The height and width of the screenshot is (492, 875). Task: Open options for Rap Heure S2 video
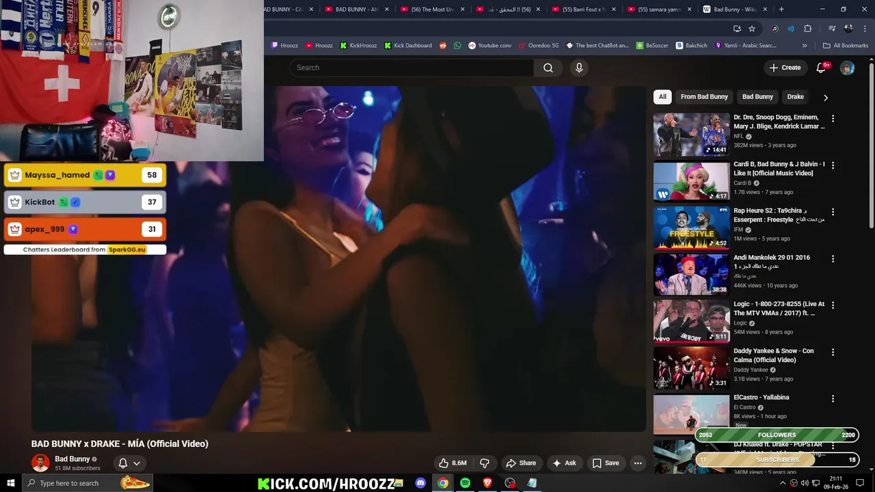pos(833,212)
